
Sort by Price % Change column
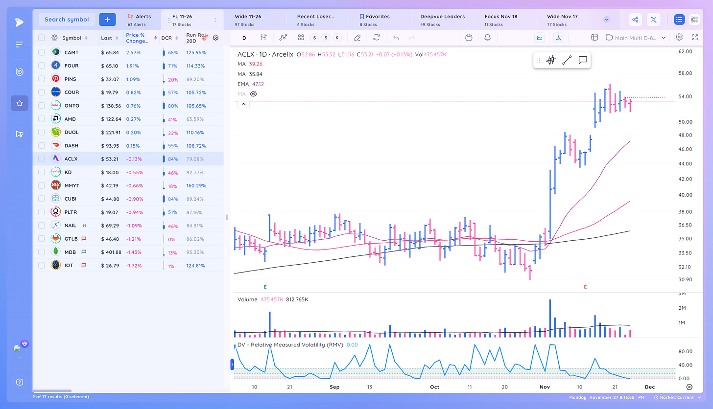click(142, 38)
